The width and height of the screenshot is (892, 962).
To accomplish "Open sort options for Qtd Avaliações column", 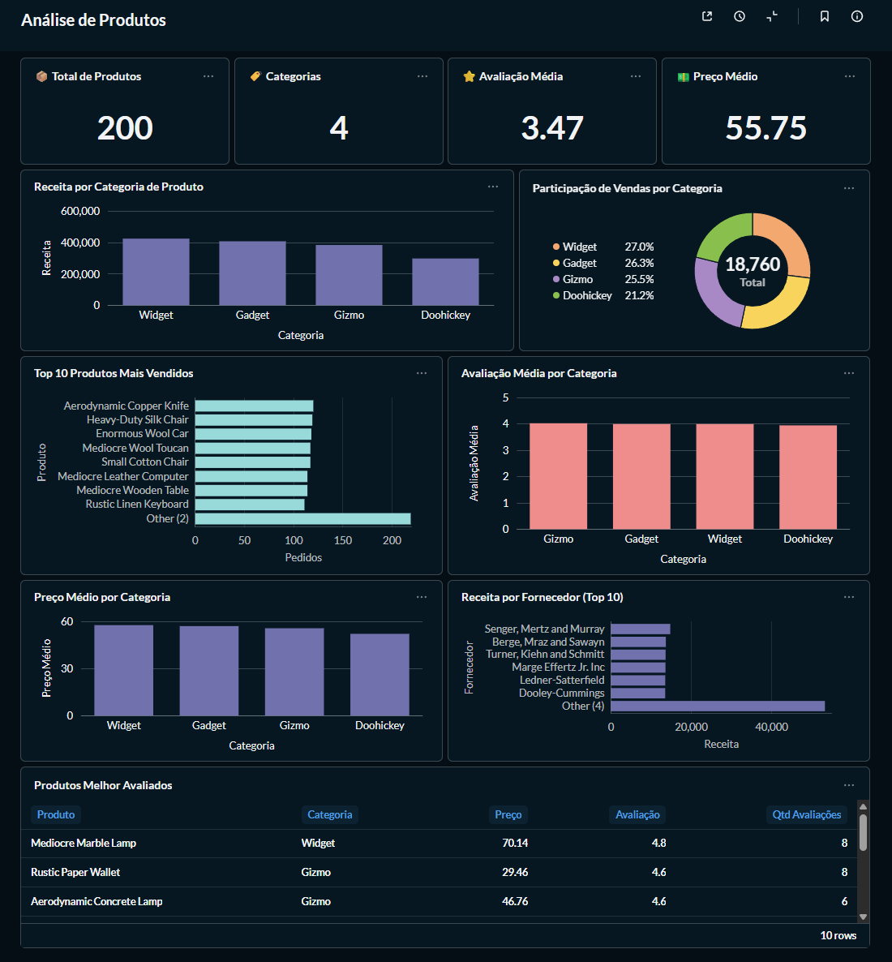I will click(807, 814).
